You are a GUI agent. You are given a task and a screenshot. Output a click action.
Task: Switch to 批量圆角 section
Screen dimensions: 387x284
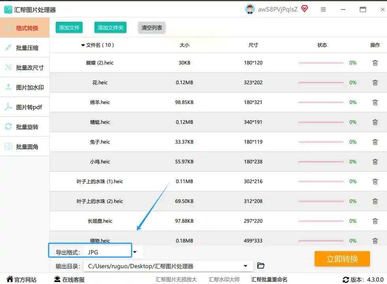[25, 146]
